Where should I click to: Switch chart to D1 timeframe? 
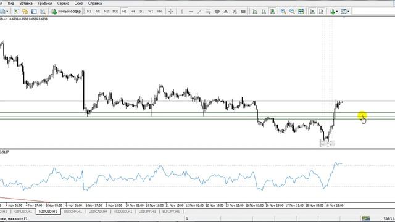(x=141, y=11)
